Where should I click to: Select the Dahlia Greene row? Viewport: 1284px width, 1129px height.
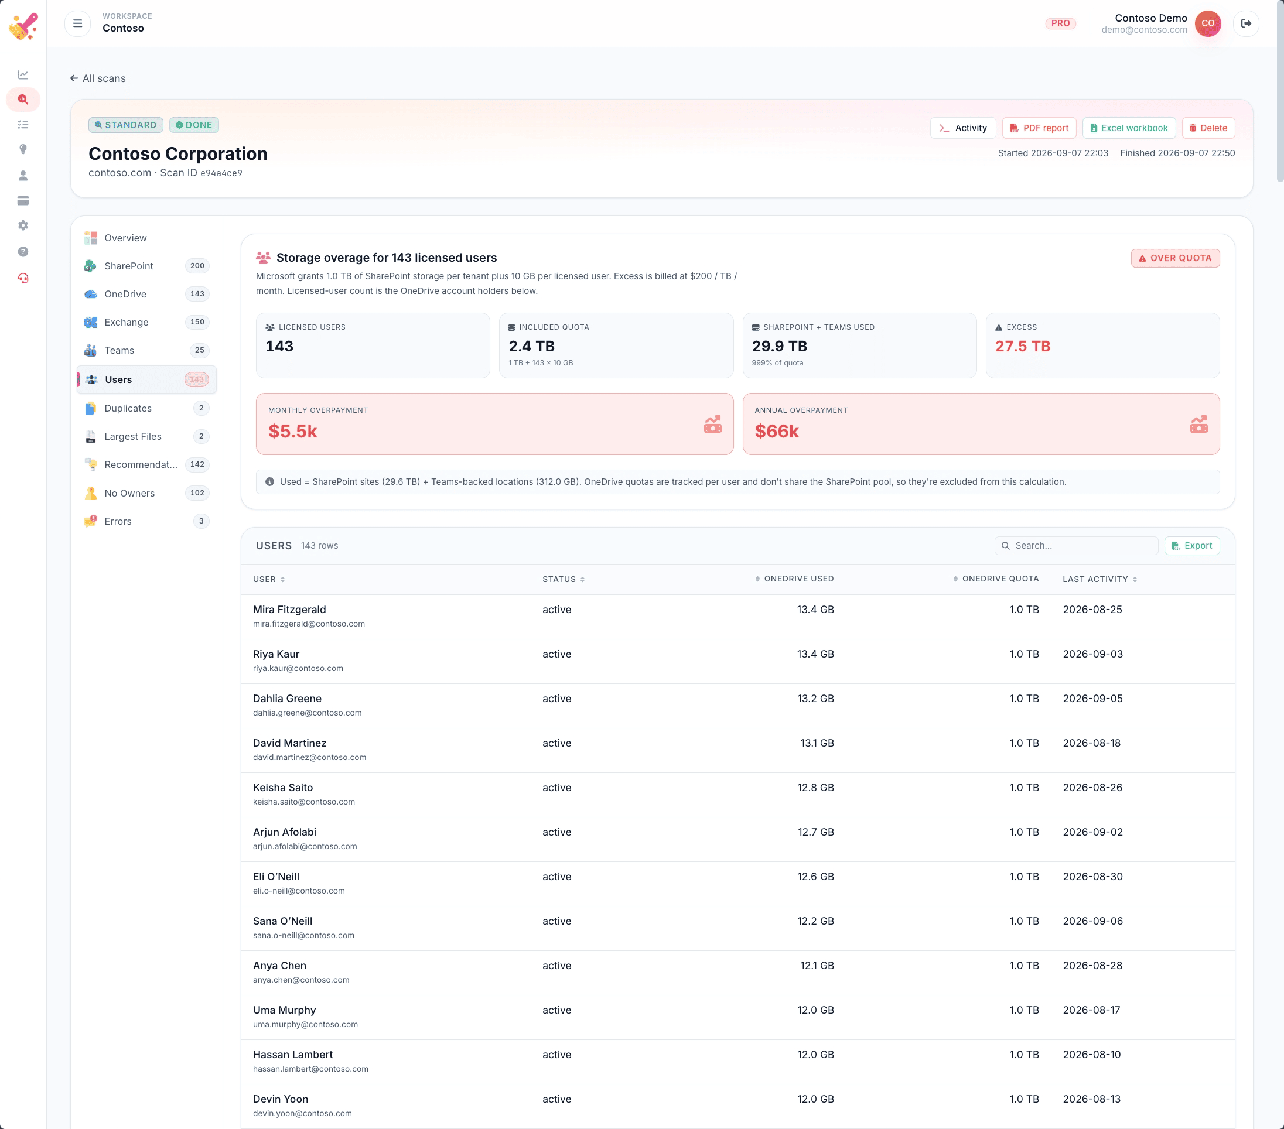coord(737,706)
